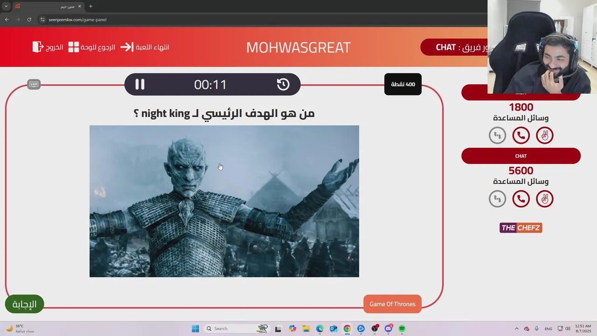Open The Chefz sponsor logo
The height and width of the screenshot is (336, 597).
coord(521,228)
